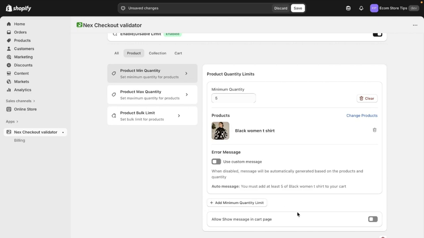Click the Content icon in sidebar
The width and height of the screenshot is (424, 238).
(x=9, y=73)
